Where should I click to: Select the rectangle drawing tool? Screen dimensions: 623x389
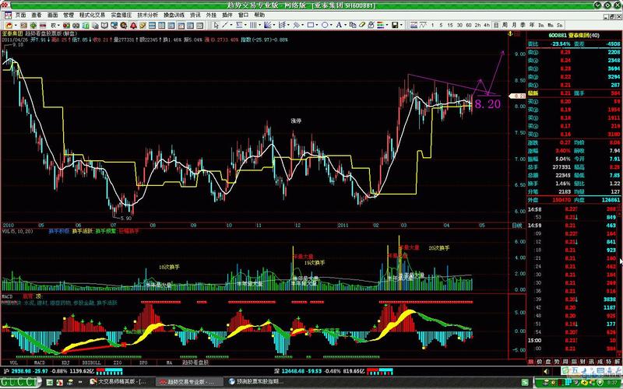tap(310, 25)
